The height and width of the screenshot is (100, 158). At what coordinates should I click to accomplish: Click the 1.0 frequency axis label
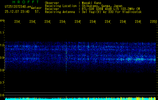(x=2, y=45)
